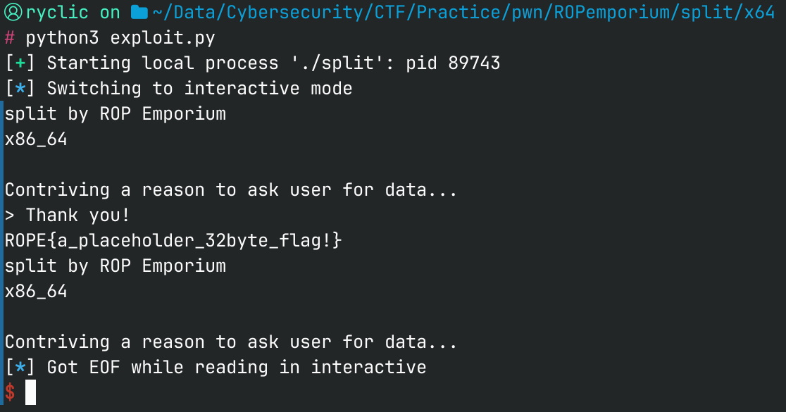Click the blue left margin bar
The image size is (786, 412).
(x=1, y=253)
